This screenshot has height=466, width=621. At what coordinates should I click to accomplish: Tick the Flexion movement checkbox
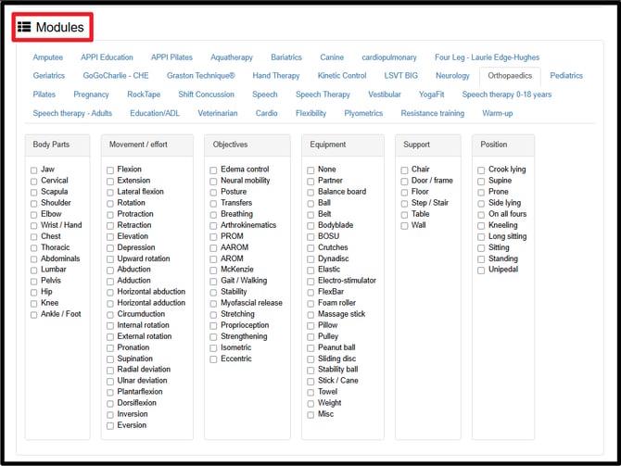tap(110, 170)
